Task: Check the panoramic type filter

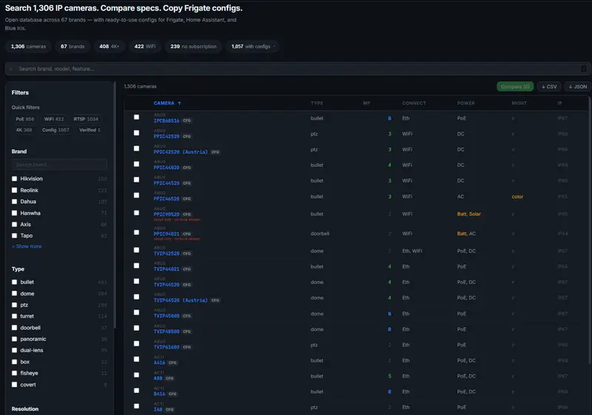Action: 14,339
